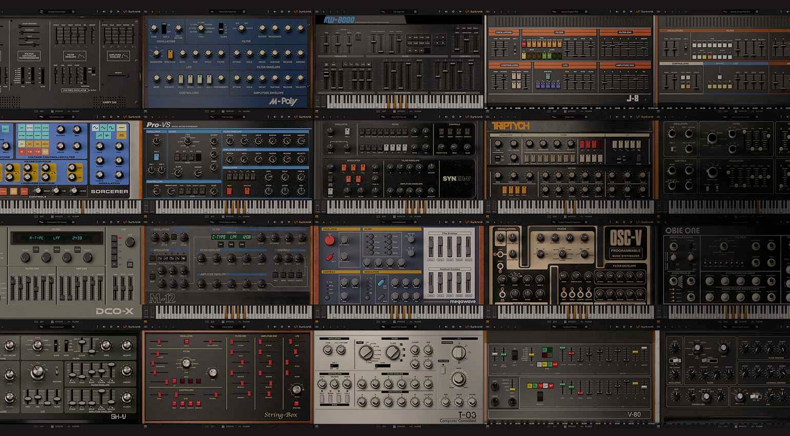The height and width of the screenshot is (436, 790).
Task: Click OSC-V filter Cutoff knob
Action: pos(540,237)
